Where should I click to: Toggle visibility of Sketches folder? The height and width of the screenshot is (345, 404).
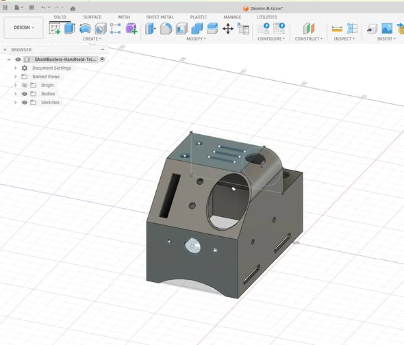[x=25, y=102]
